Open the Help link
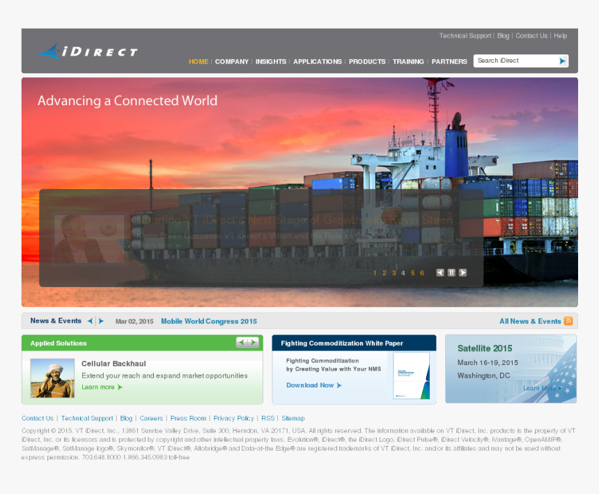 561,36
